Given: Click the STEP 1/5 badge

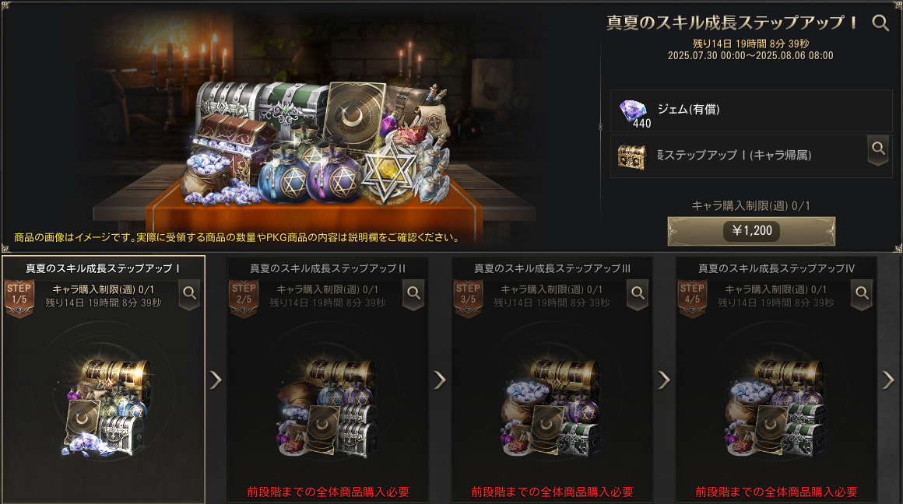Looking at the screenshot, I should click(x=19, y=298).
